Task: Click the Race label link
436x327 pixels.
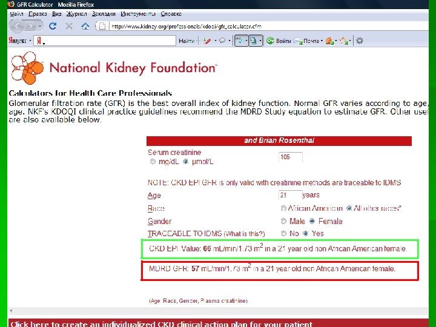Action: click(156, 208)
